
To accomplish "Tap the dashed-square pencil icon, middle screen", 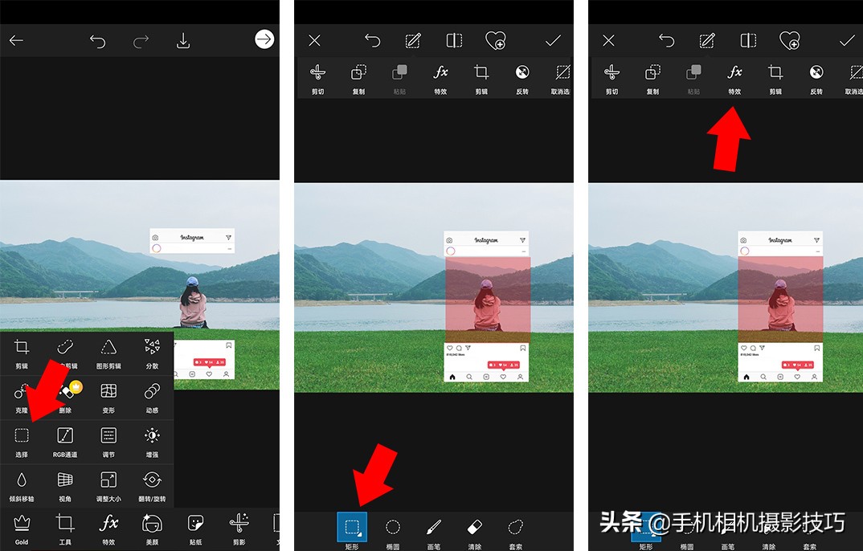I will click(x=413, y=41).
